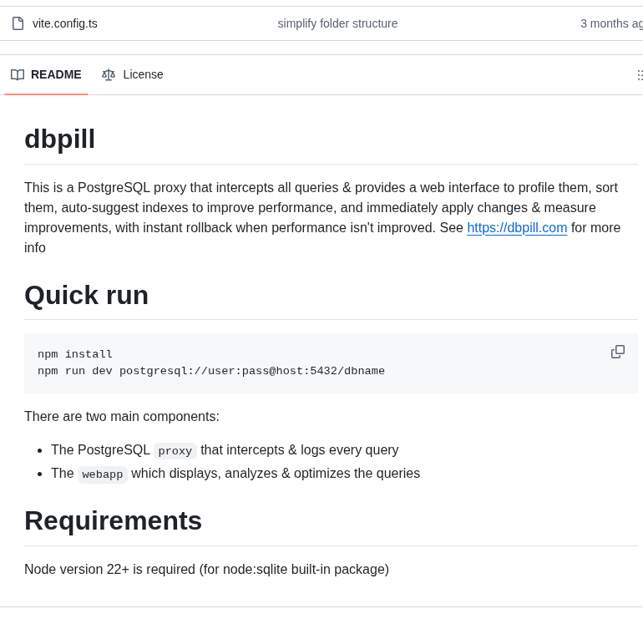This screenshot has width=643, height=624.
Task: Click the inline 'proxy' code label
Action: pyautogui.click(x=175, y=451)
